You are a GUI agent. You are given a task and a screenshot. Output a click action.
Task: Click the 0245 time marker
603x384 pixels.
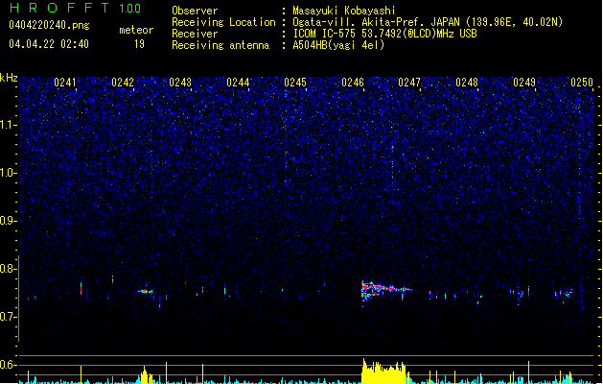[x=295, y=83]
